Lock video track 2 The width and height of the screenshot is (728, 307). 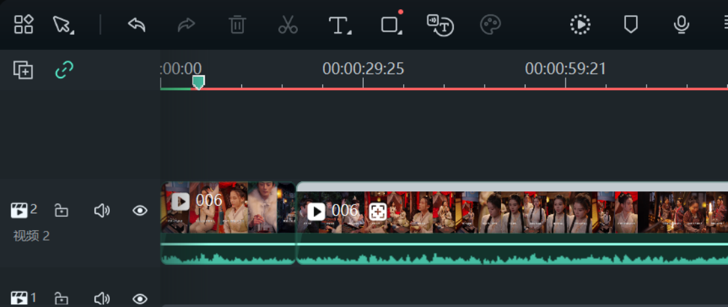coord(61,211)
